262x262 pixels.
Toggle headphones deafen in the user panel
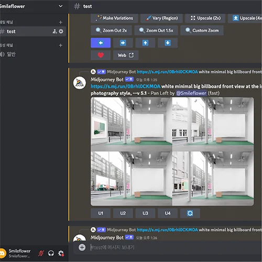(x=51, y=253)
